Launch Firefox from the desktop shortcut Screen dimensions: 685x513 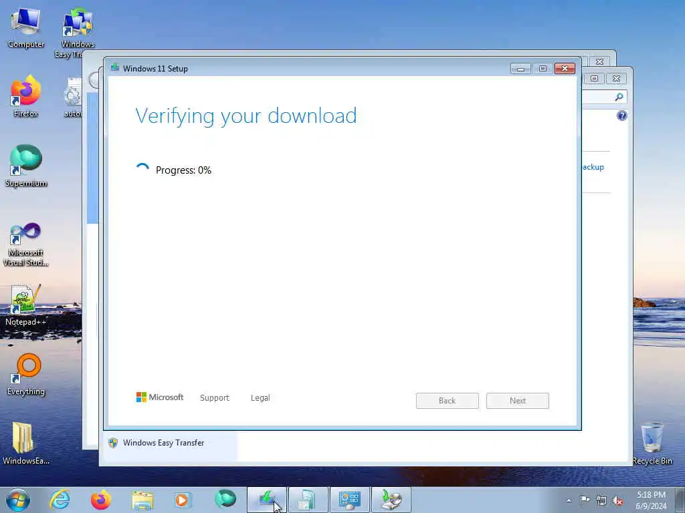pos(26,96)
